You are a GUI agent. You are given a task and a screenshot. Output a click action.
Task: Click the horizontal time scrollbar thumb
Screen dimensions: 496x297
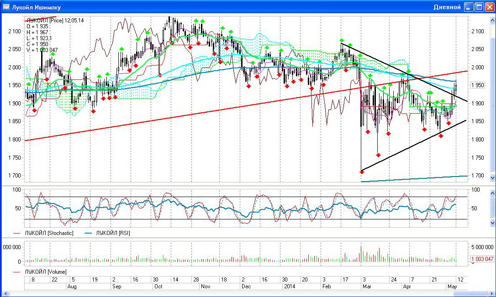point(471,294)
